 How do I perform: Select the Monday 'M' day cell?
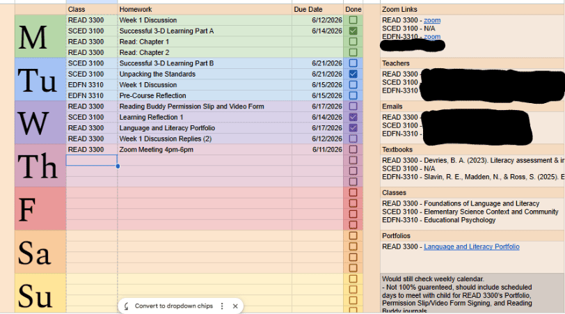(40, 36)
